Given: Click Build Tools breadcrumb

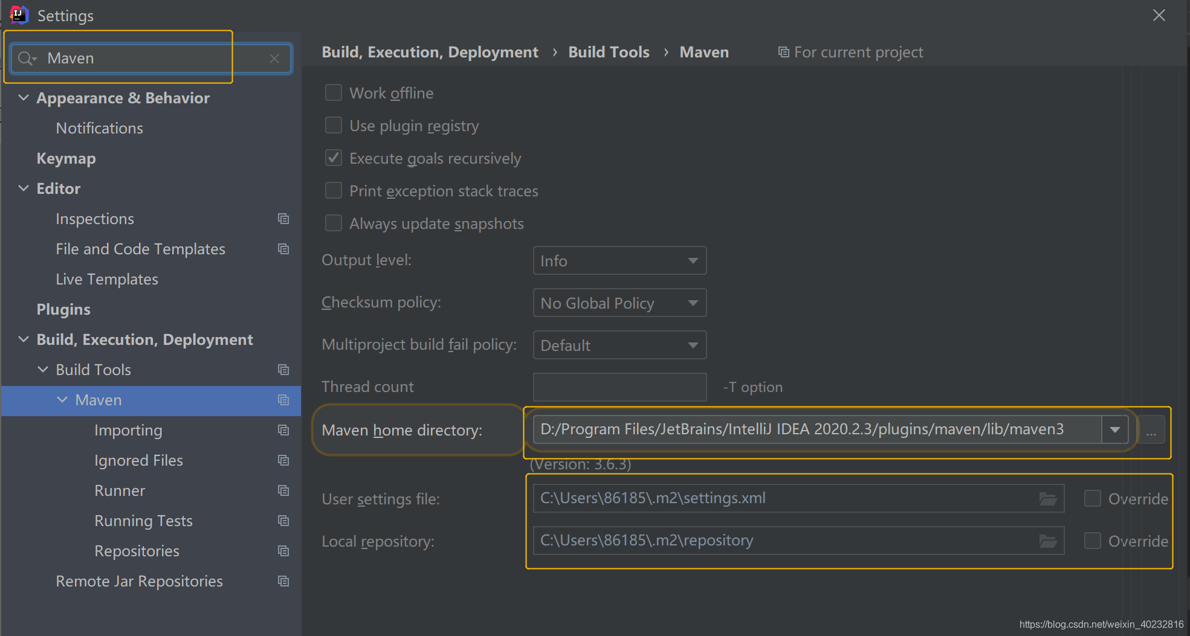Looking at the screenshot, I should tap(609, 53).
